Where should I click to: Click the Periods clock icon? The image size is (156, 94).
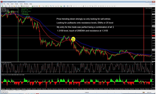coord(64,6)
